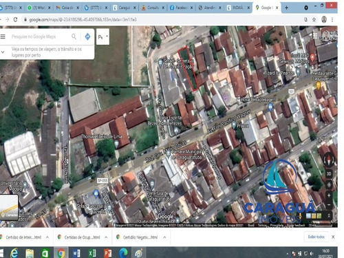Click the search magnifier icon
The width and height of the screenshot is (344, 258).
click(x=74, y=36)
